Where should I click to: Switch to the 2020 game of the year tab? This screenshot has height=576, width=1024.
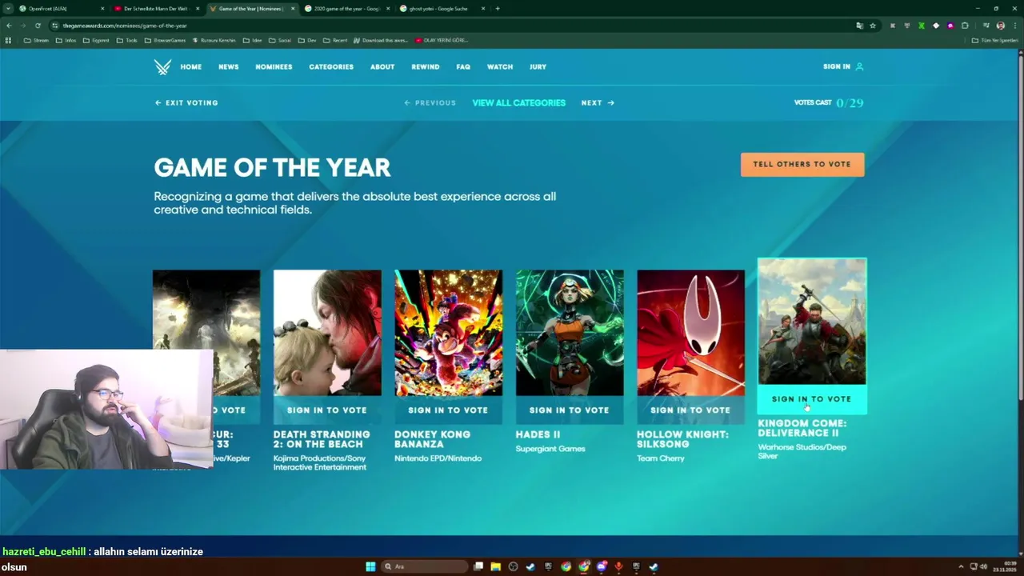tap(348, 9)
